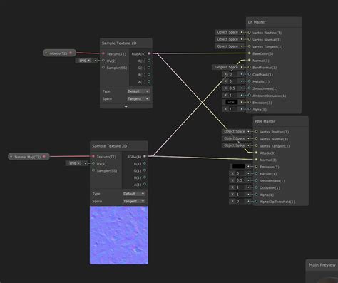Click A(1) output port on Albedo sampler node
Screen dimensions: 338x283
[x=149, y=81]
